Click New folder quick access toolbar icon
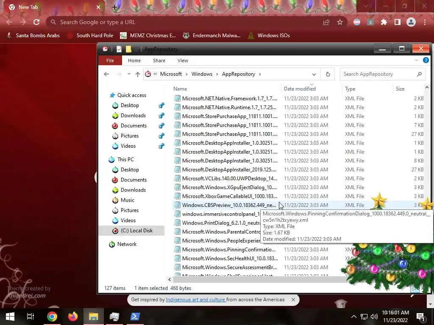434x325 pixels. click(x=128, y=49)
